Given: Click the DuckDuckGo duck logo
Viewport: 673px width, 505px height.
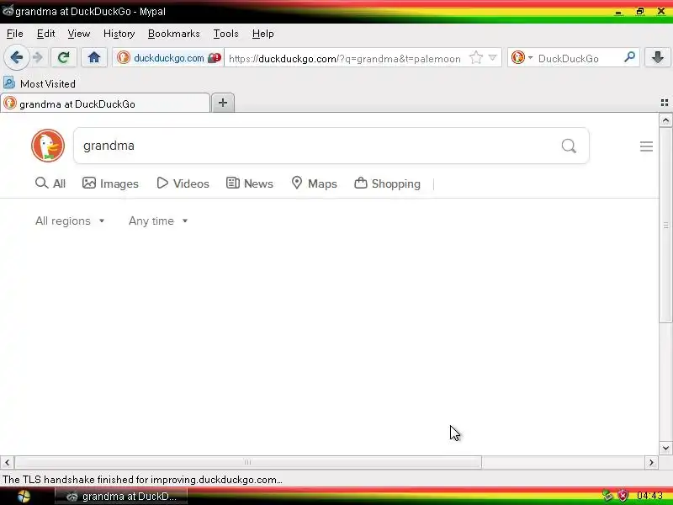Looking at the screenshot, I should pos(48,146).
